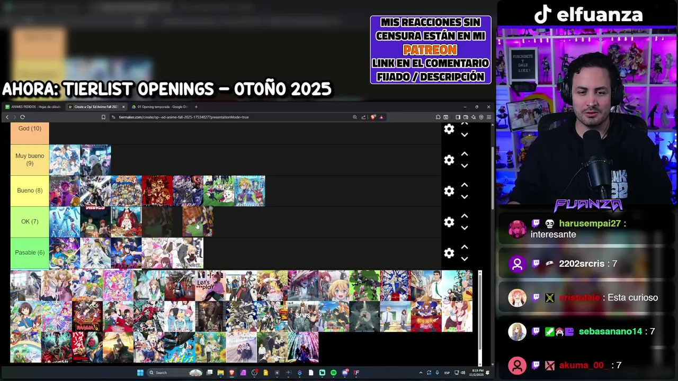Switch to 01 Opening temporada Google Drive tab

(x=160, y=107)
